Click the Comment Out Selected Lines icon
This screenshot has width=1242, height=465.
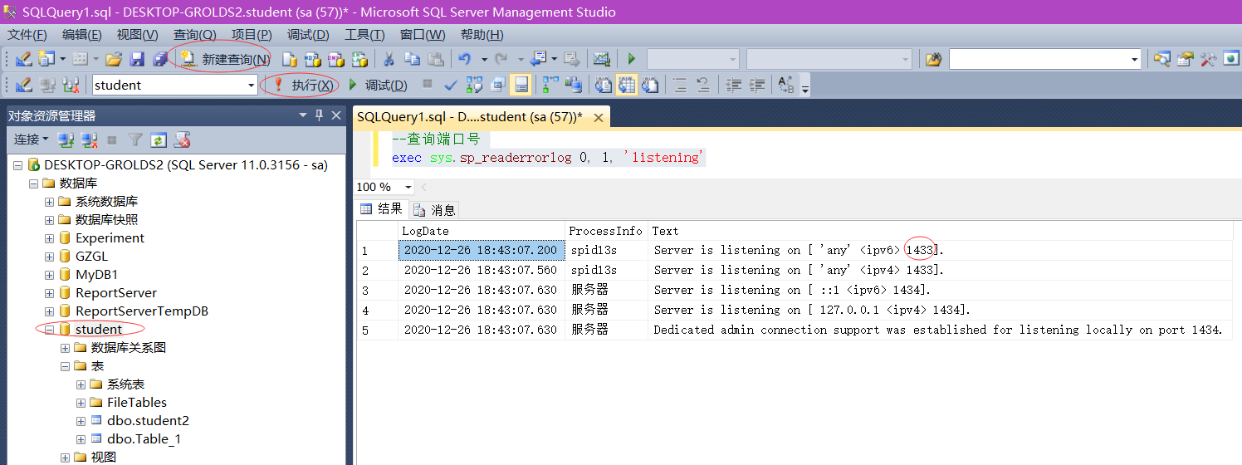[x=680, y=85]
